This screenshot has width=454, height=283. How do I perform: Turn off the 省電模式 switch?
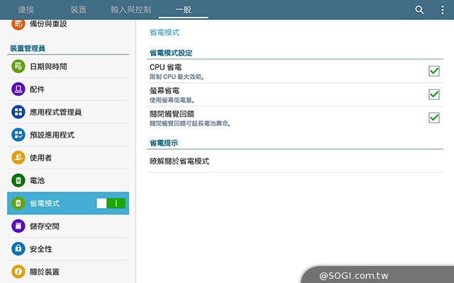(111, 203)
